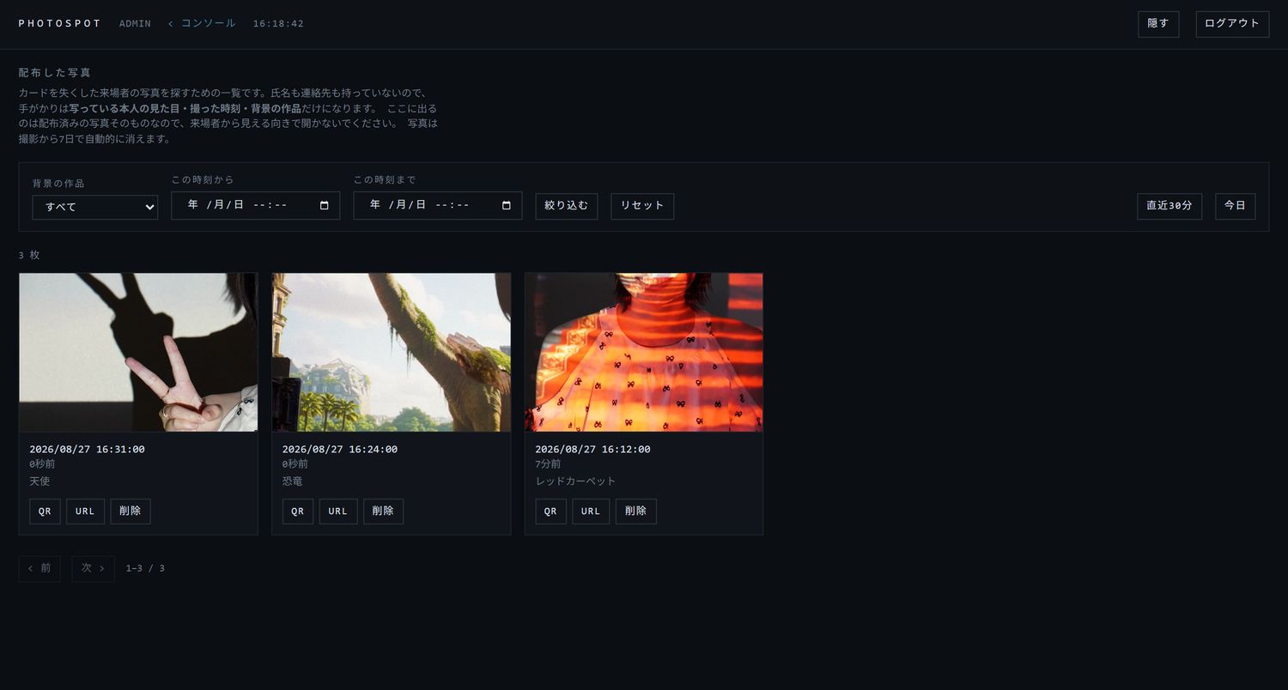Filter photos to 今日
The width and height of the screenshot is (1288, 690).
(1235, 206)
